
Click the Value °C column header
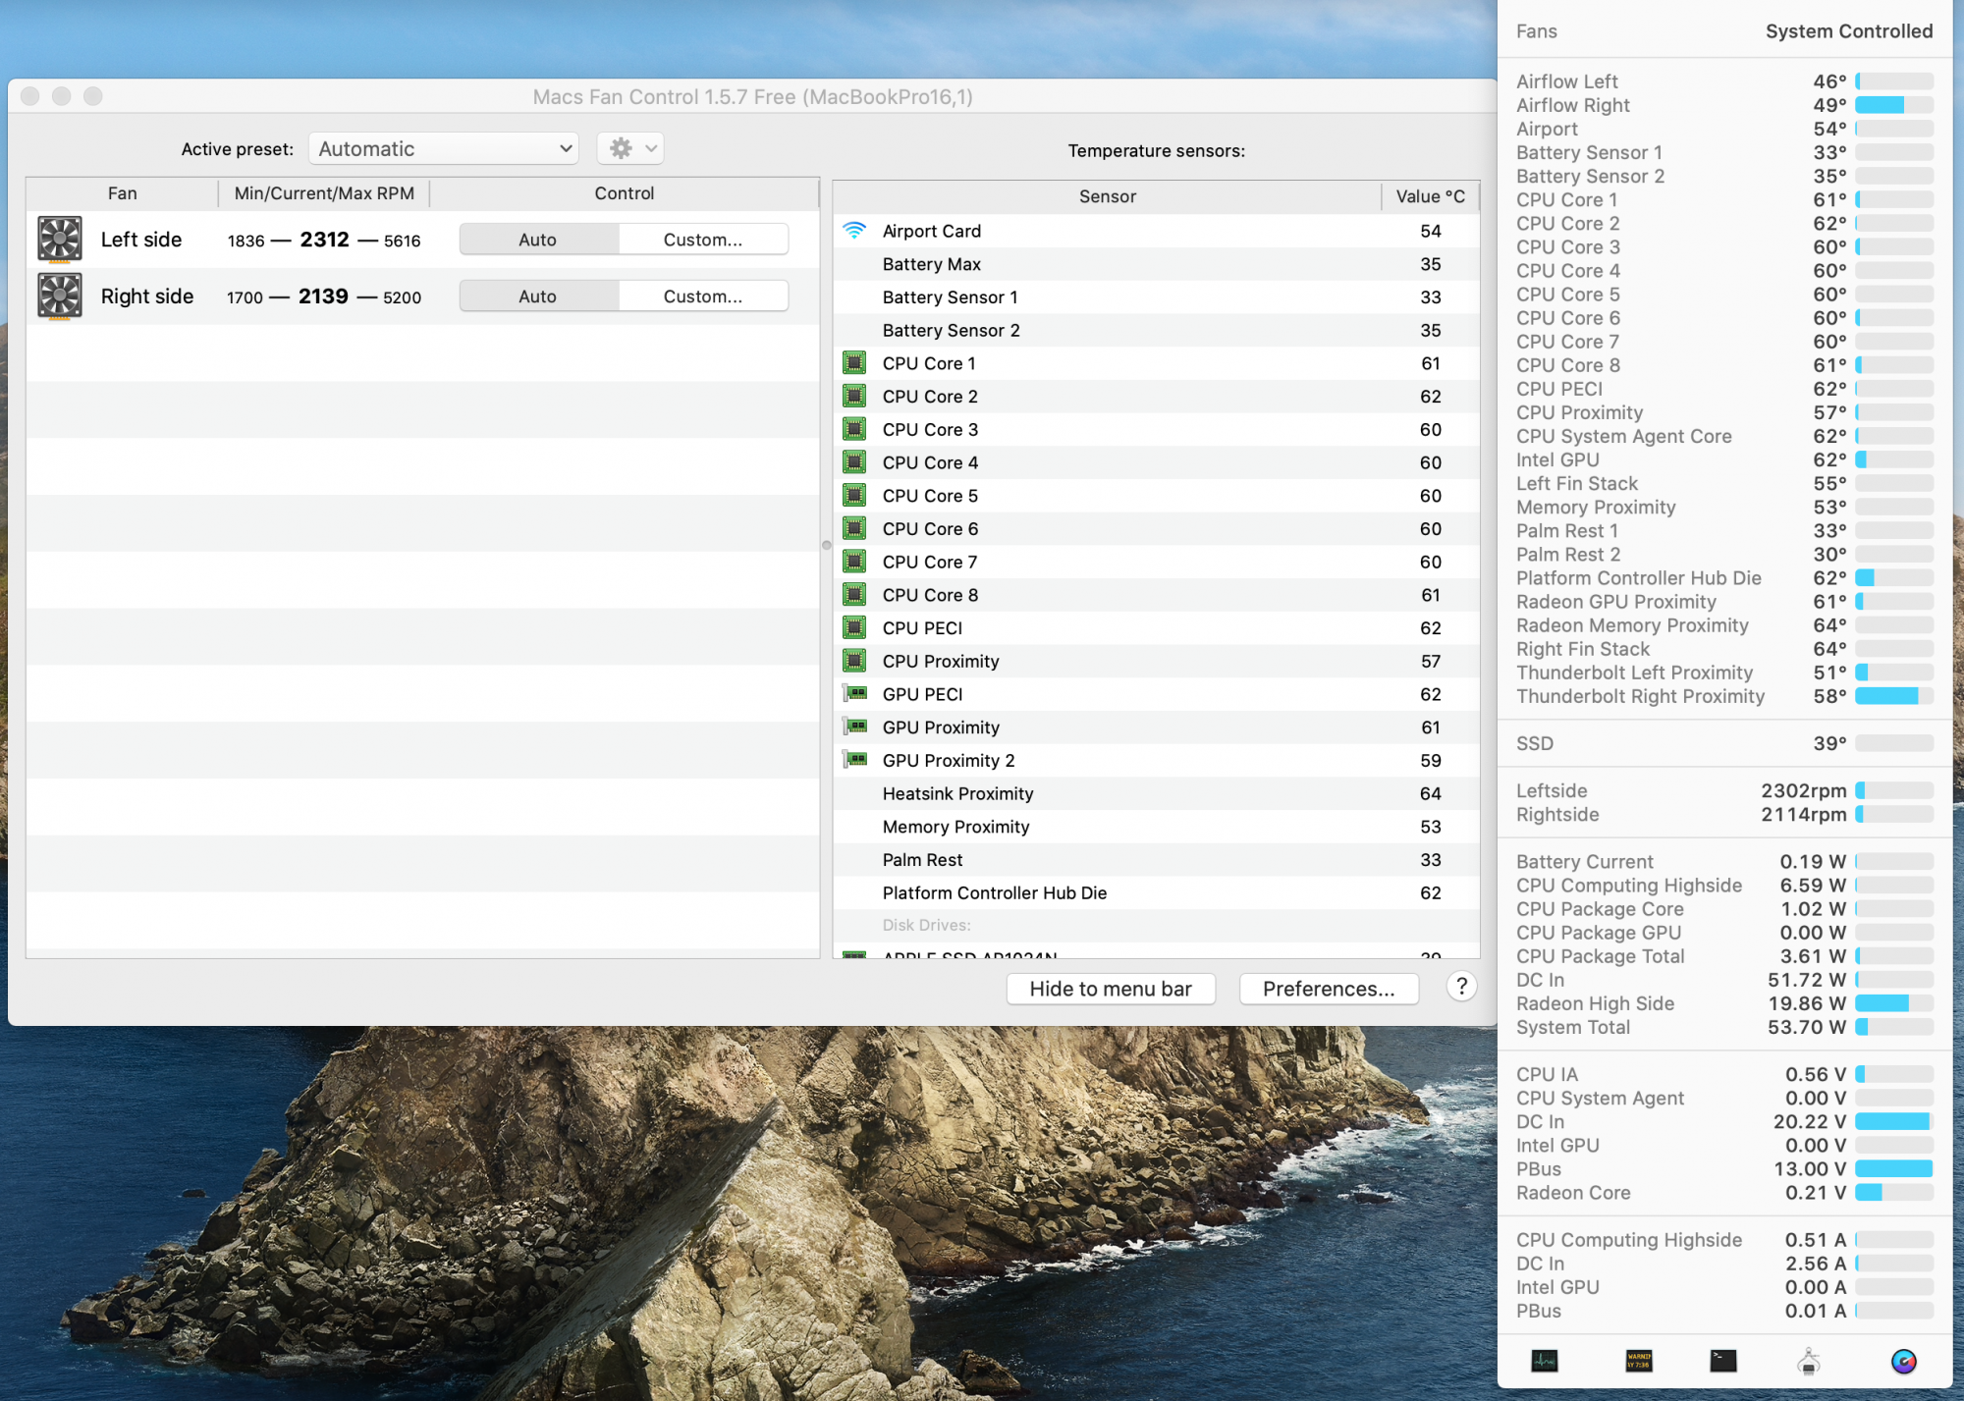point(1431,196)
